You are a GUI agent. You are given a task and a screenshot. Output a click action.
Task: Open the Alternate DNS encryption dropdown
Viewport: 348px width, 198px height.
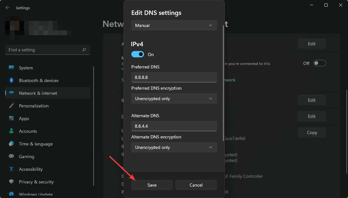pos(174,147)
